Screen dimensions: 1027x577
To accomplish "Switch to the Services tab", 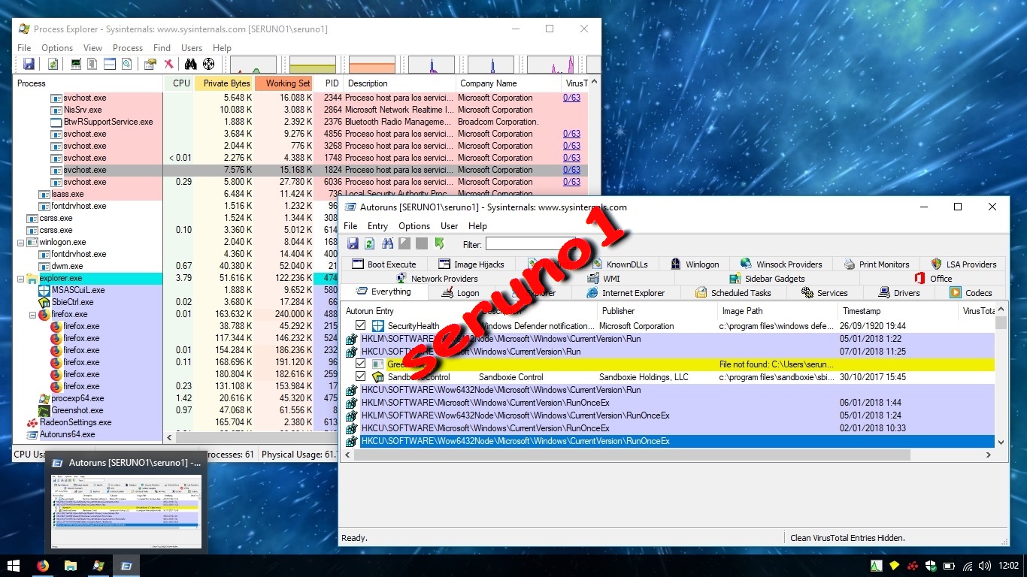I will [825, 293].
